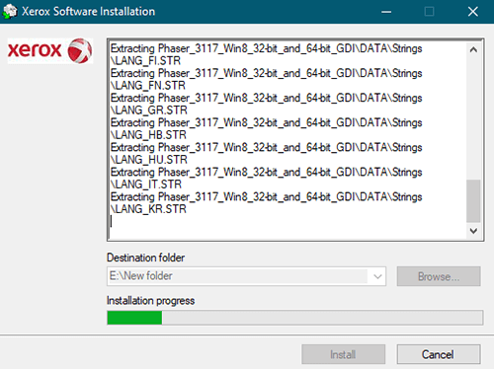Click the disabled Install button
Viewport: 494px width, 369px height.
(343, 354)
